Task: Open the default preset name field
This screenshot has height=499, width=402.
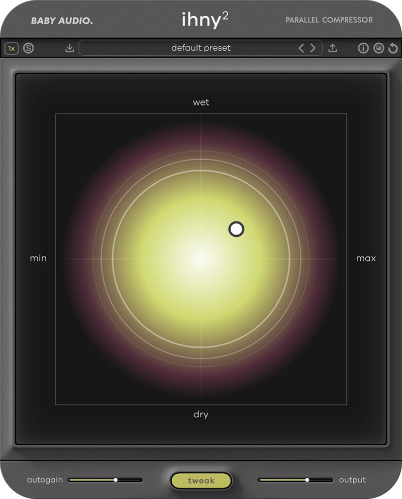Action: pos(200,48)
